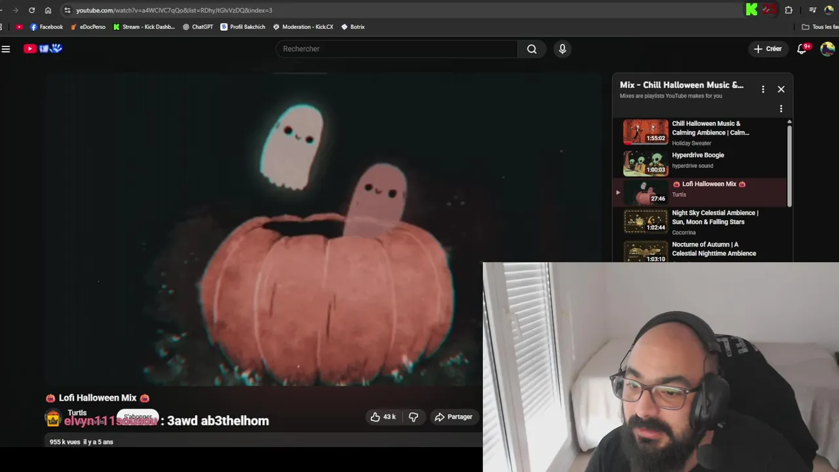Start voice search with microphone icon
Screen dimensions: 839x472
(x=562, y=49)
